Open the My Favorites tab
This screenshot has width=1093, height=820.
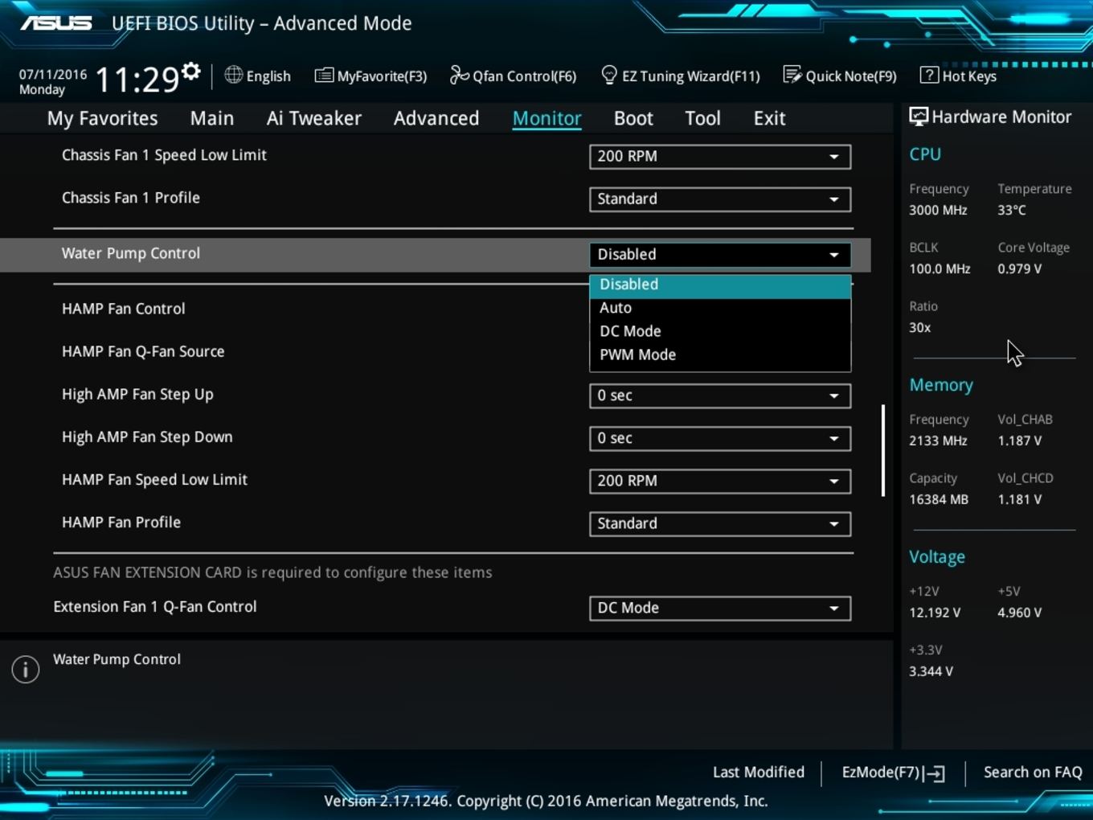[x=103, y=118]
